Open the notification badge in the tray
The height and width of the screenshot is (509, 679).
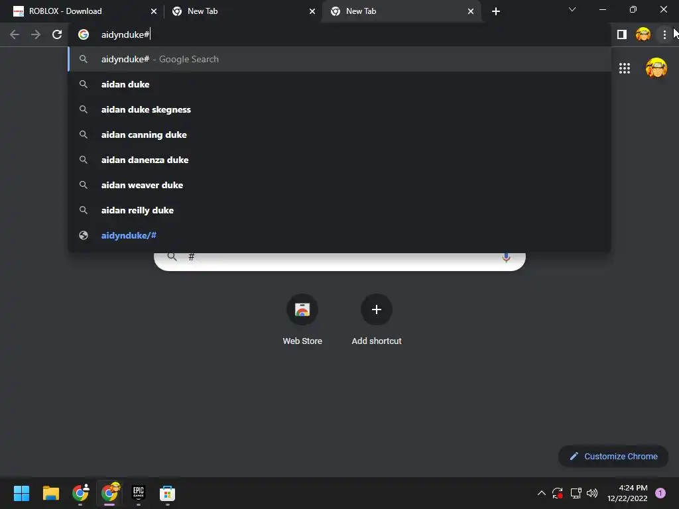click(660, 493)
